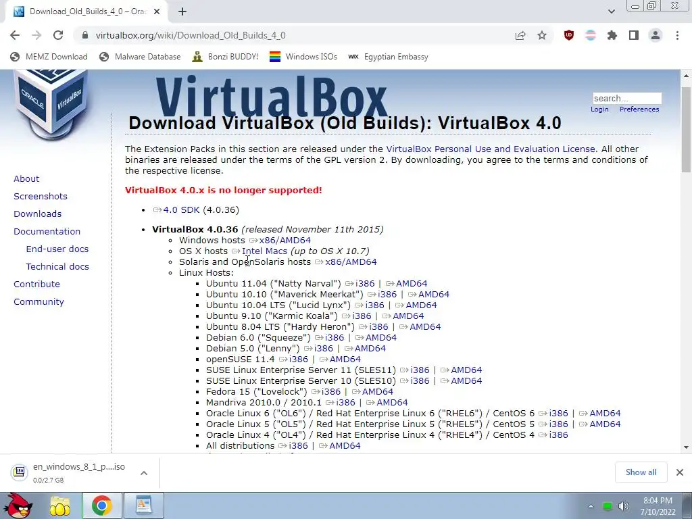Open the Extensions puzzle piece menu
The image size is (692, 519).
(612, 35)
